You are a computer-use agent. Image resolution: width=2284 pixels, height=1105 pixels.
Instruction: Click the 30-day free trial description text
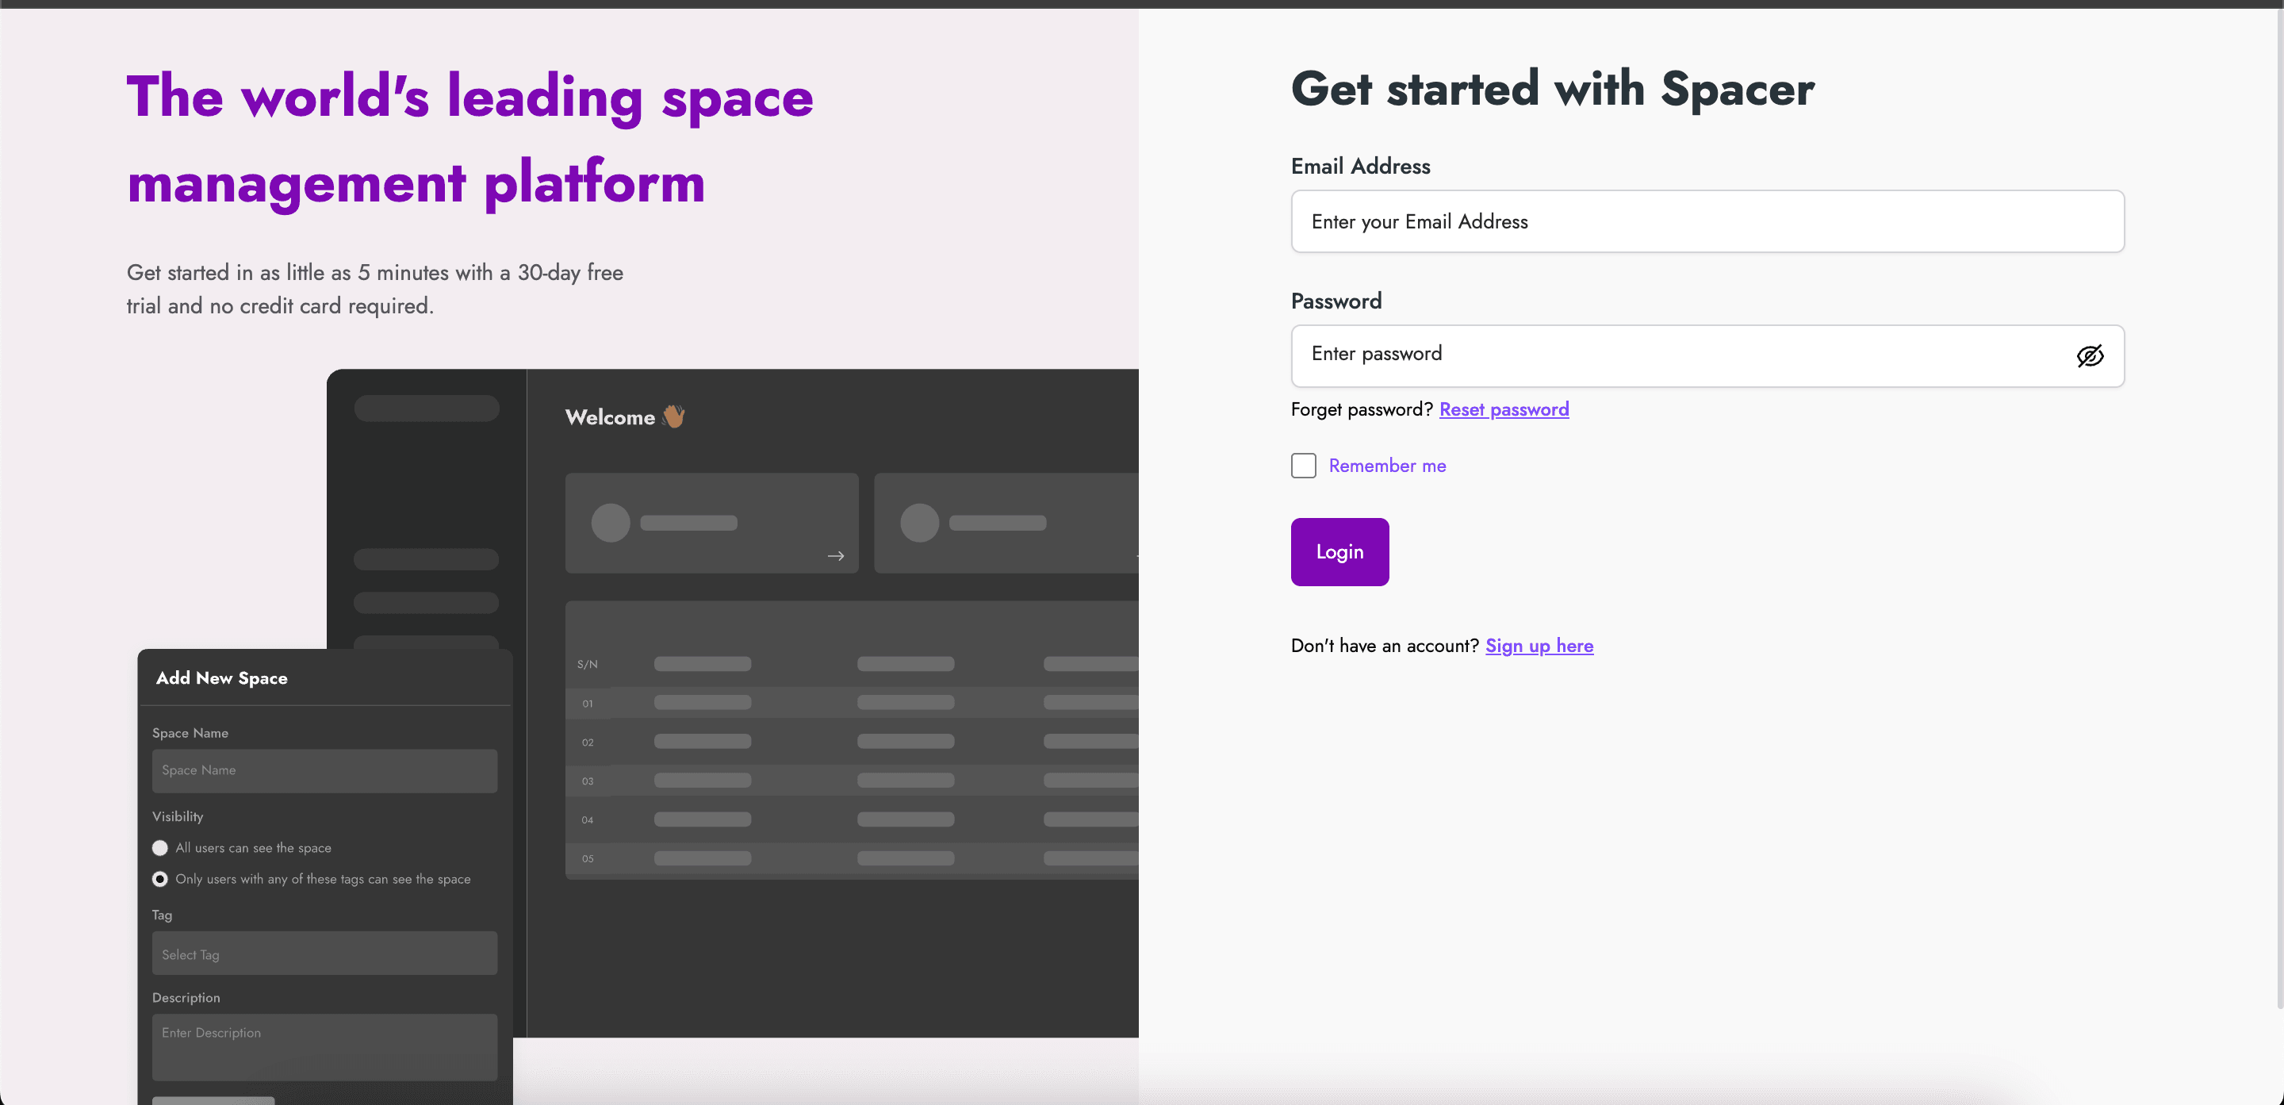pos(375,289)
